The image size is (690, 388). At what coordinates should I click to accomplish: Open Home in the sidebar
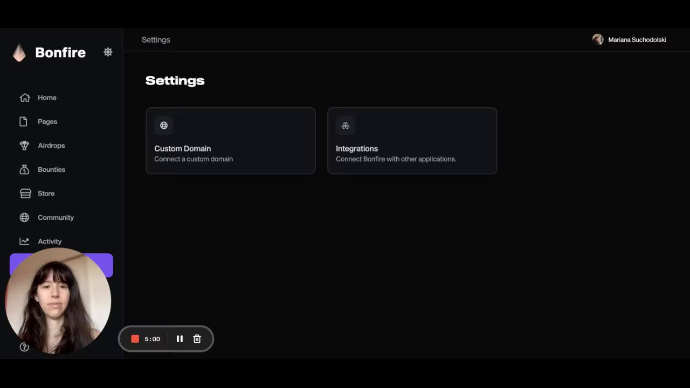[x=47, y=98]
